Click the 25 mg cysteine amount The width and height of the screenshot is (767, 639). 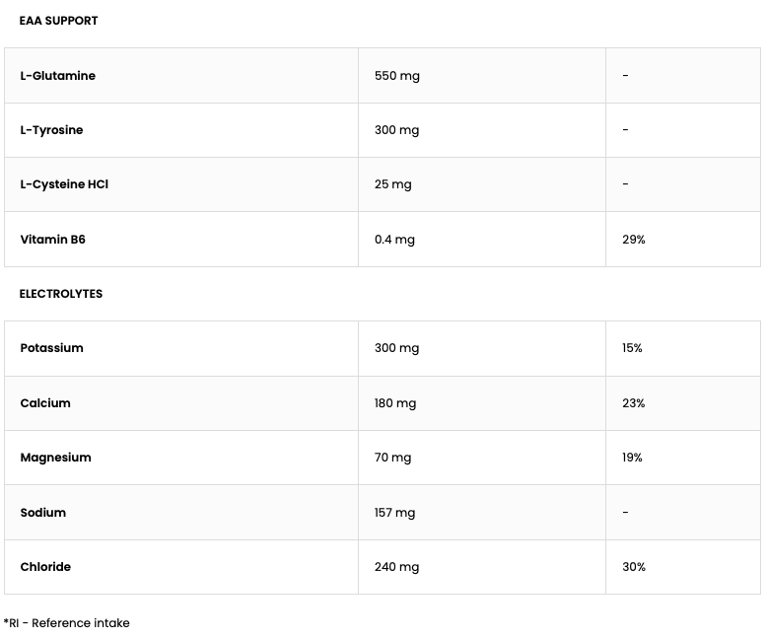pos(392,184)
